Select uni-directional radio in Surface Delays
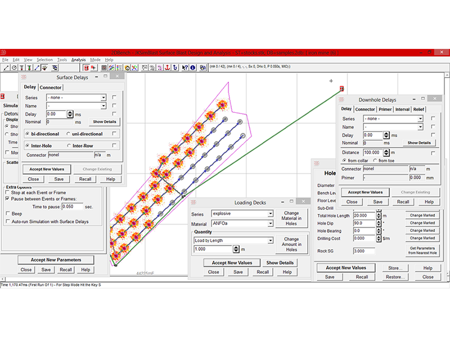450x337 pixels. point(67,134)
